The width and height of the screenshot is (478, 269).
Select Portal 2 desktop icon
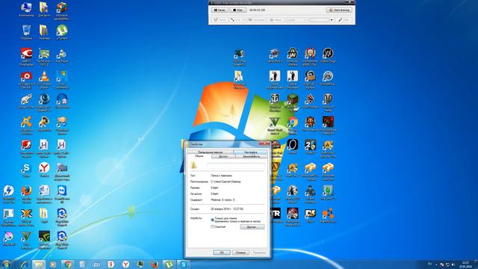tap(310, 146)
